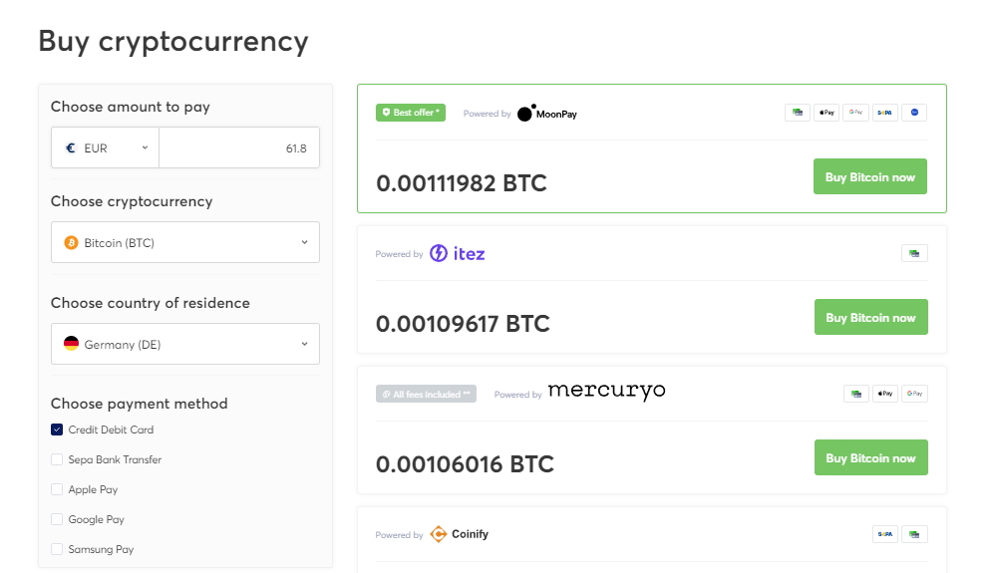Click the SEPA icon in Coinify offer

click(x=885, y=534)
